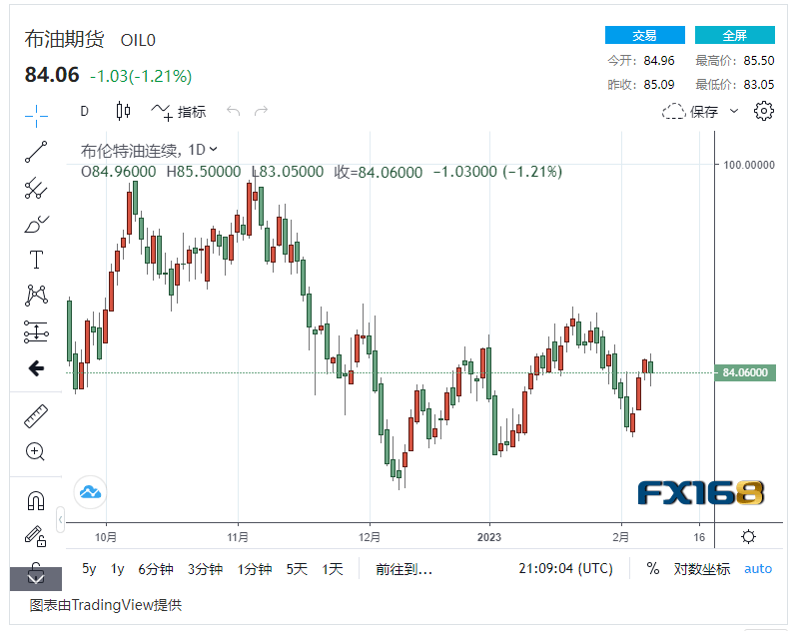Toggle percent scale mode

click(652, 568)
